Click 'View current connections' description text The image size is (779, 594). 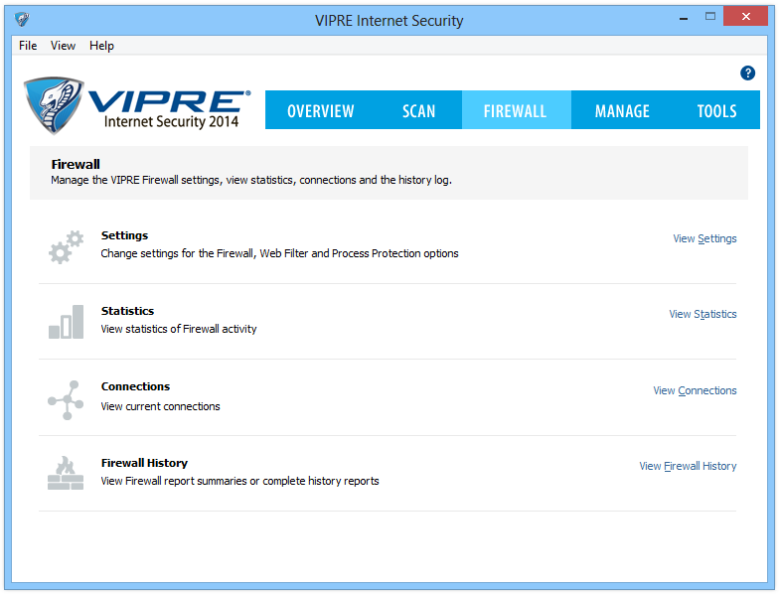pos(161,406)
